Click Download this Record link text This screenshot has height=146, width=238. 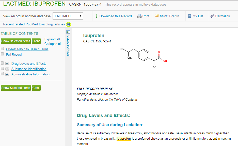pos(116,16)
